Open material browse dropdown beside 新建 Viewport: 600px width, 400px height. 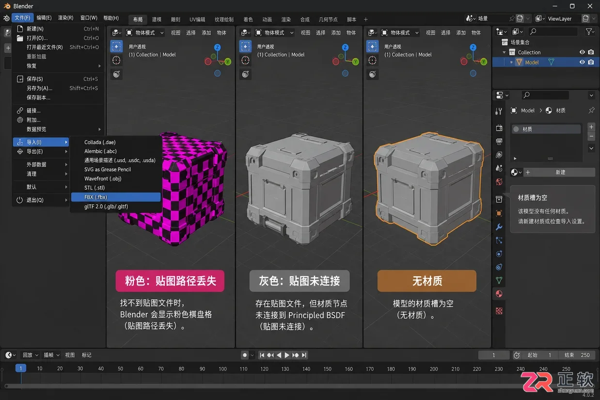coord(516,172)
